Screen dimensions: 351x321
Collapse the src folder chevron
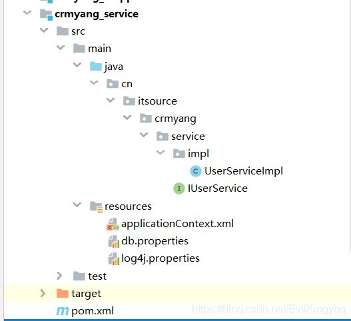click(x=44, y=30)
